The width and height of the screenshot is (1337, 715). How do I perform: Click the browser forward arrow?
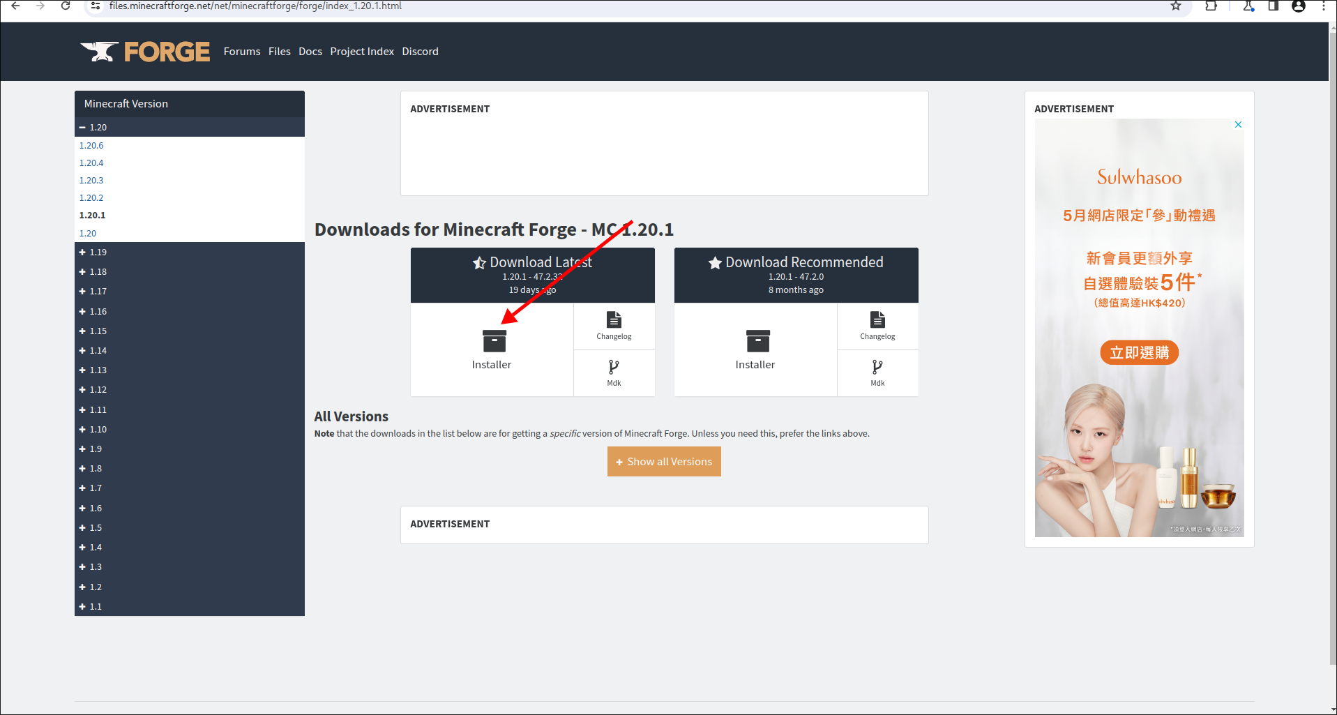pos(40,6)
